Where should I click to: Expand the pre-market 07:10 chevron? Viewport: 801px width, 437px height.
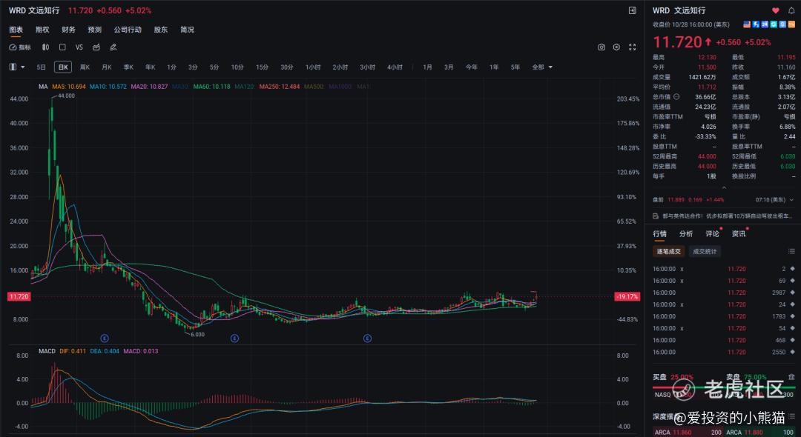pos(792,200)
